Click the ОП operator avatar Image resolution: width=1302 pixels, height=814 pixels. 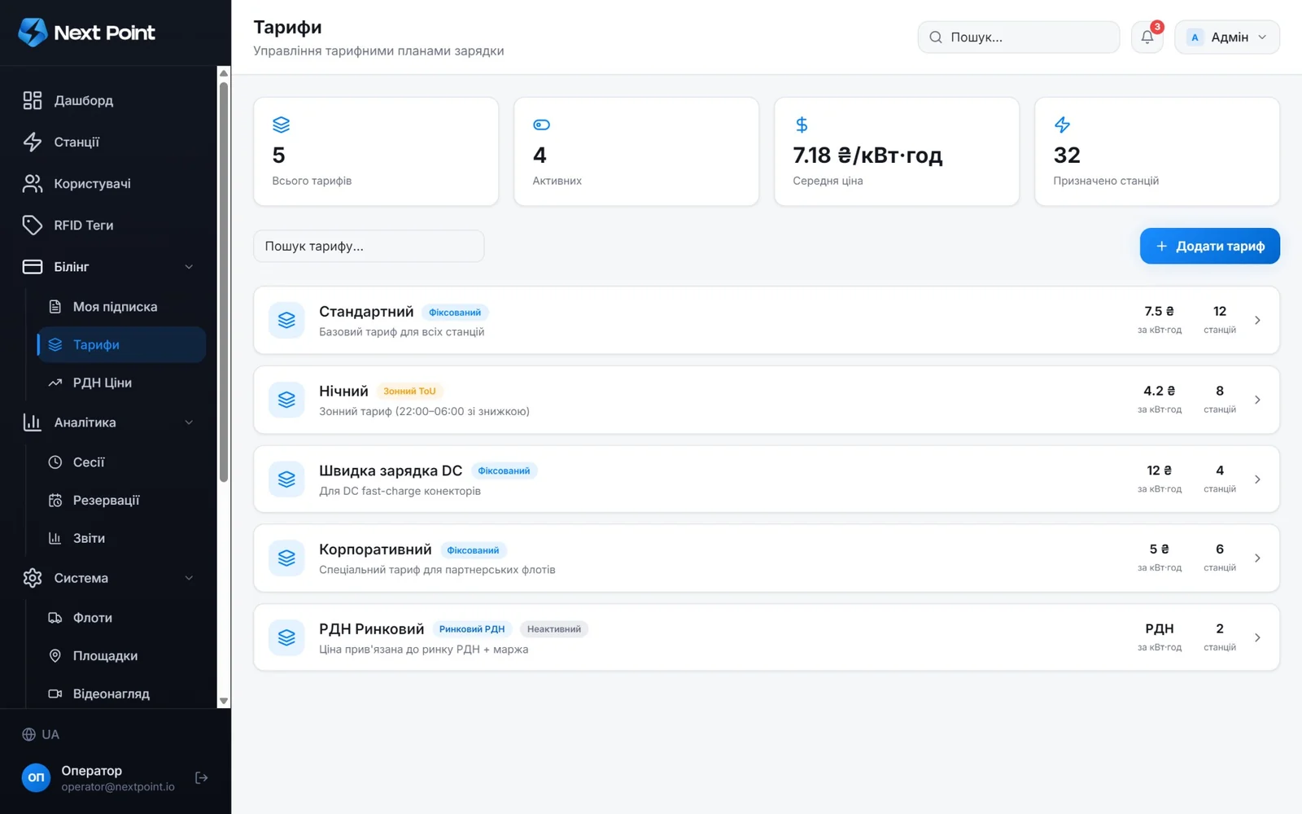point(36,777)
